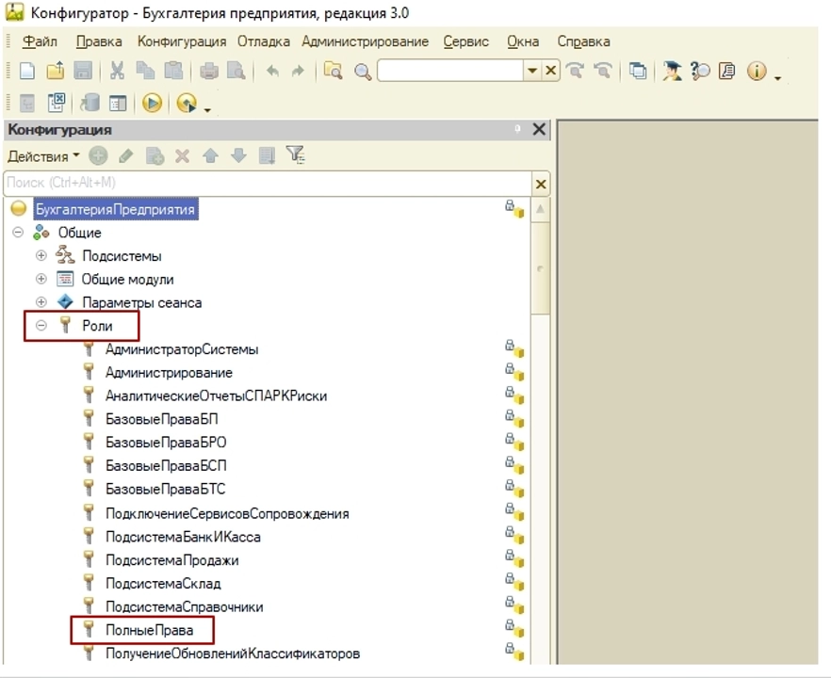This screenshot has height=678, width=831.
Task: Click the Open file toolbar icon
Action: click(55, 71)
